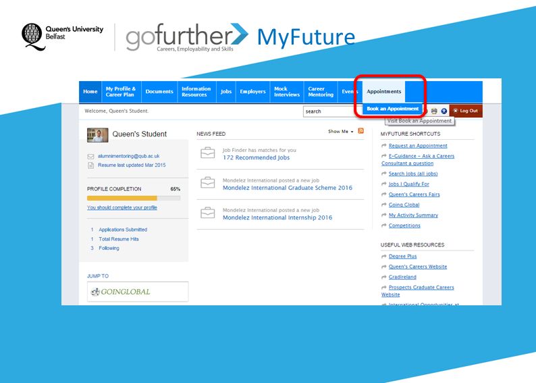Open the Information Resources tab
The width and height of the screenshot is (536, 383).
coord(196,92)
